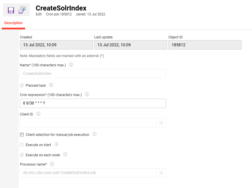Show info for Cron expression field
The image size is (252, 188).
87,94
